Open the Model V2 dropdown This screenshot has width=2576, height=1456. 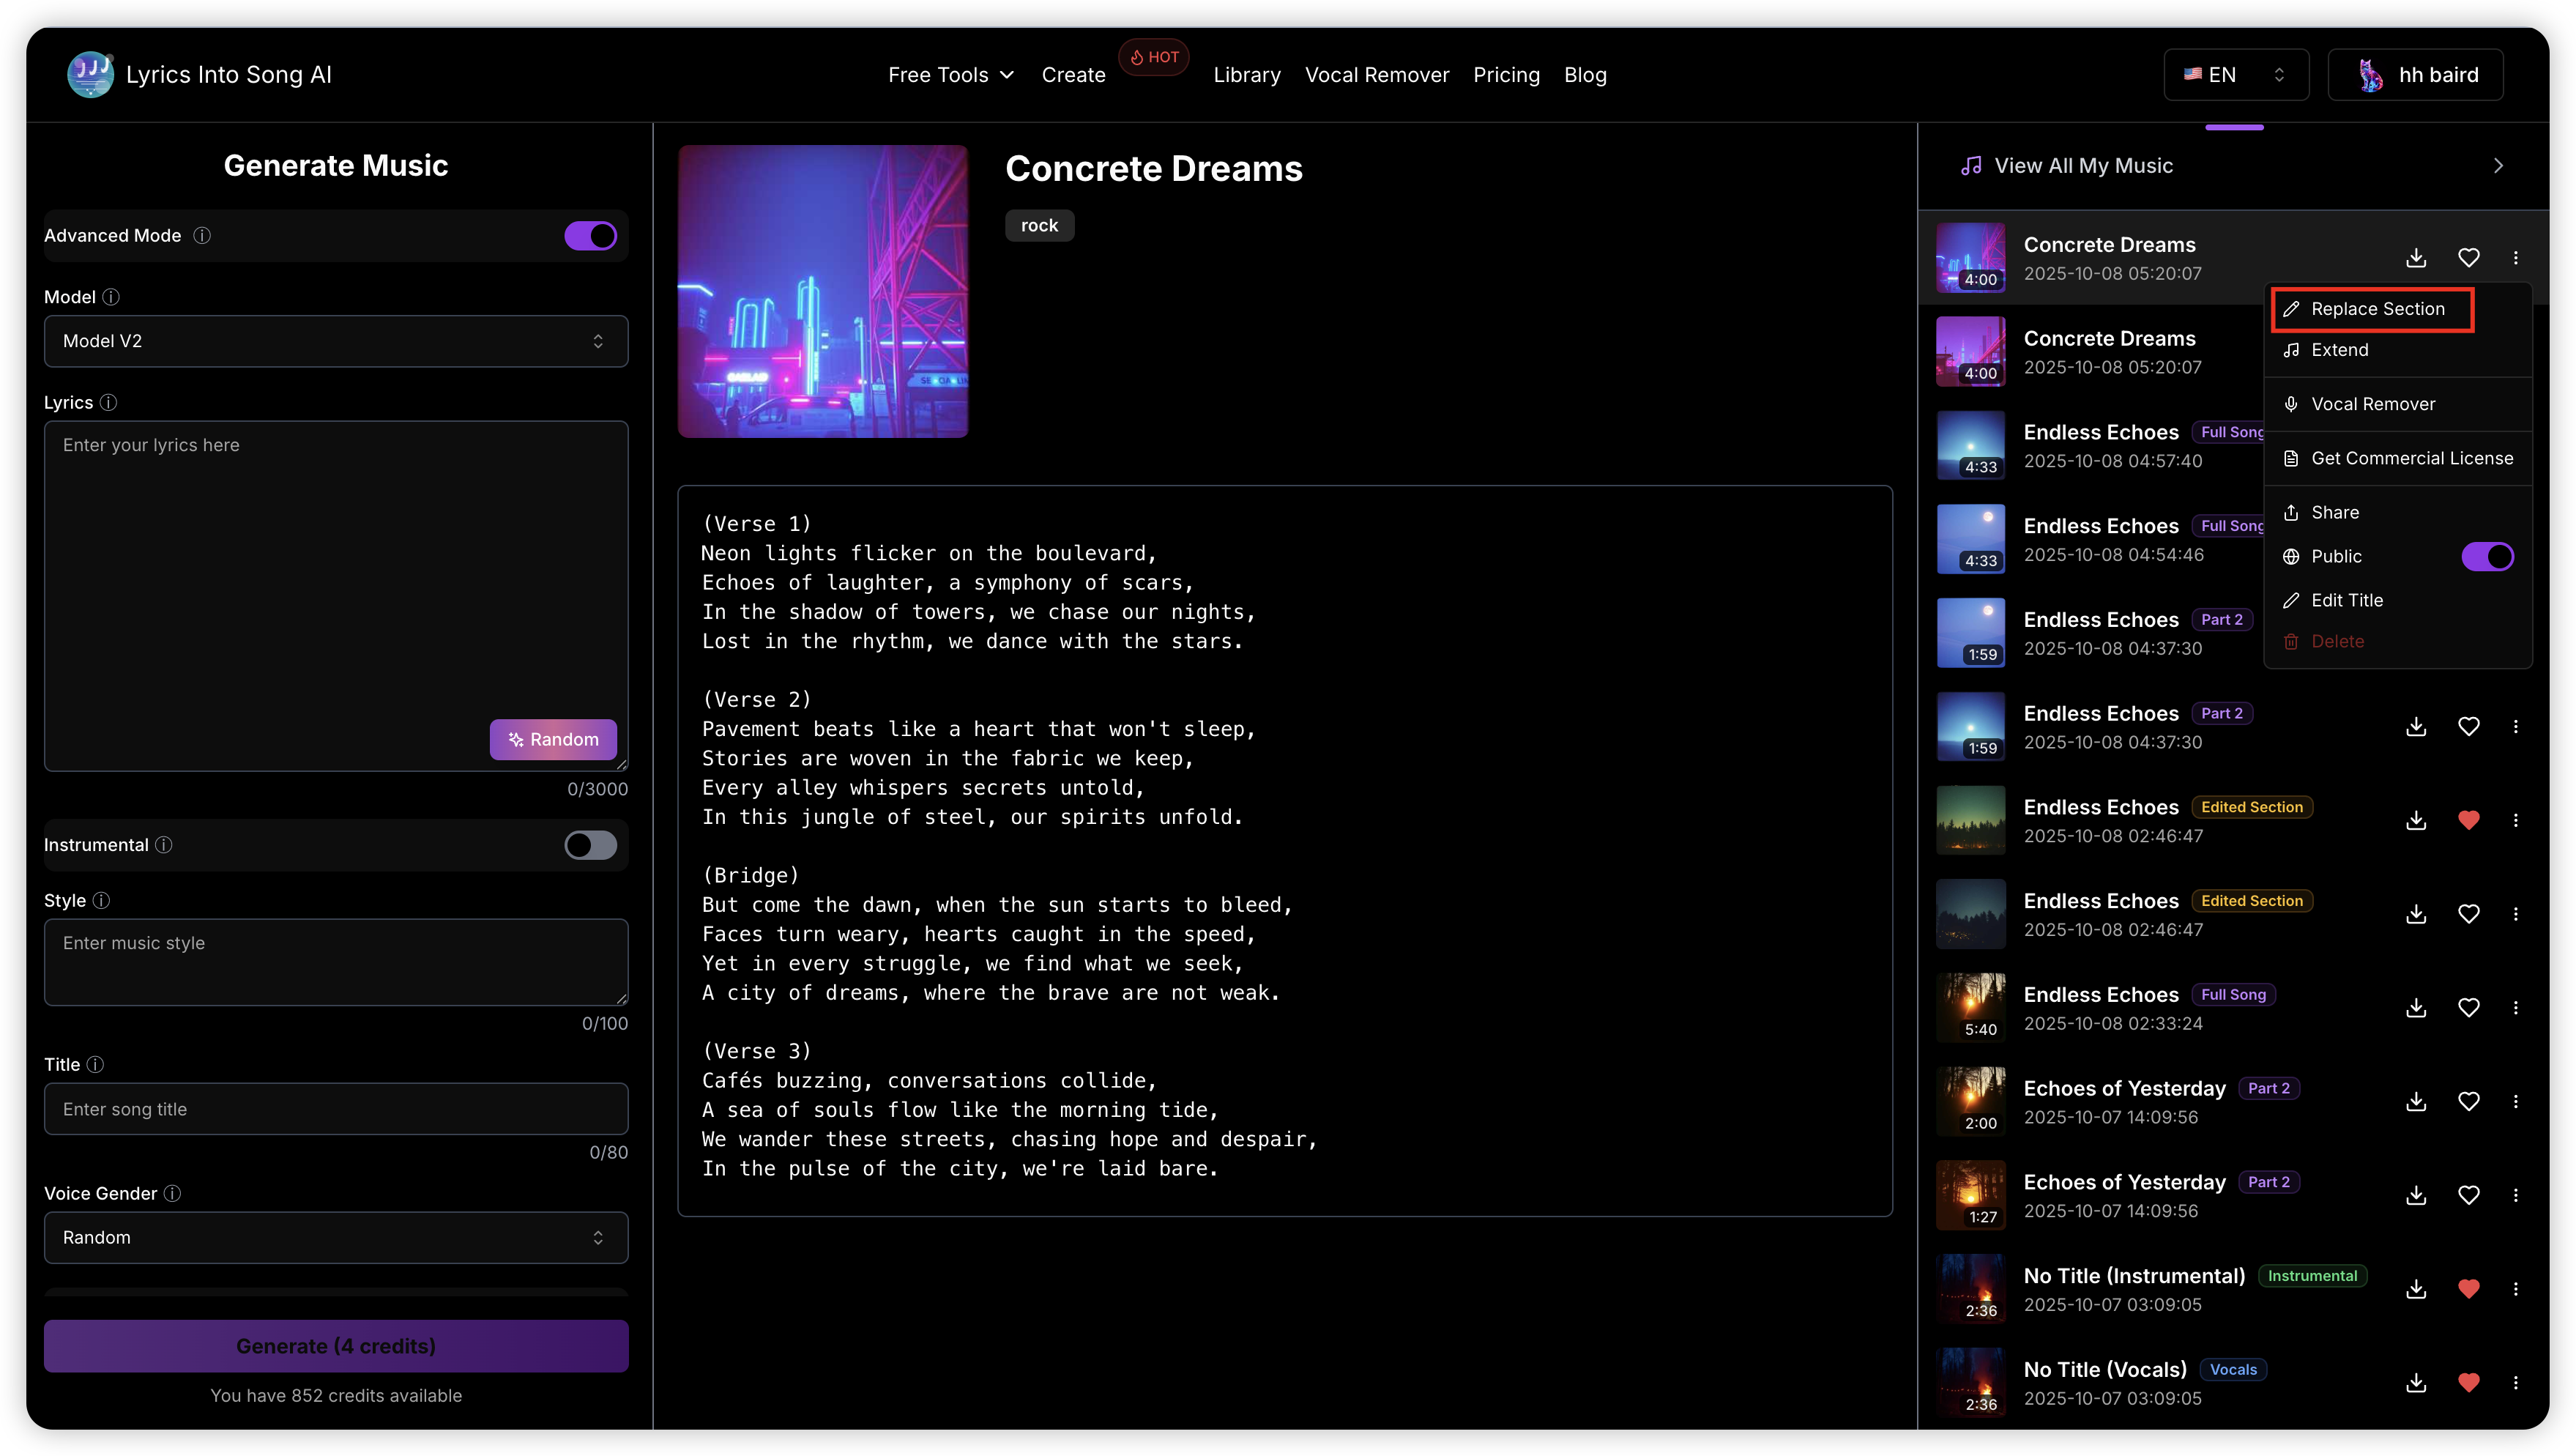[336, 341]
